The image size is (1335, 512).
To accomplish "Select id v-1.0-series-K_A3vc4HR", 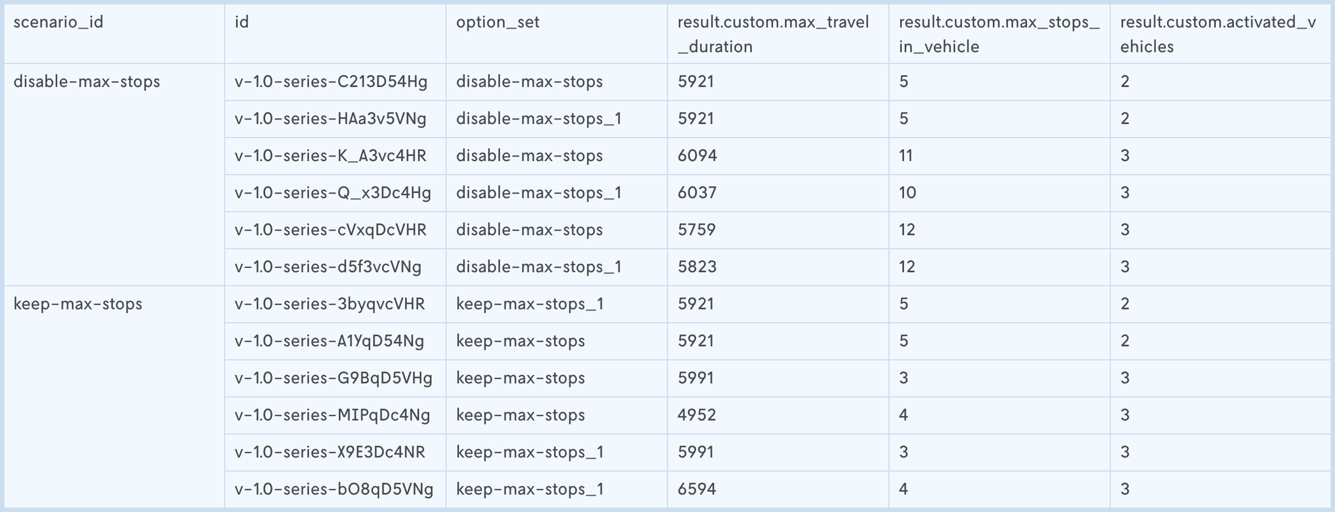I will pos(330,156).
